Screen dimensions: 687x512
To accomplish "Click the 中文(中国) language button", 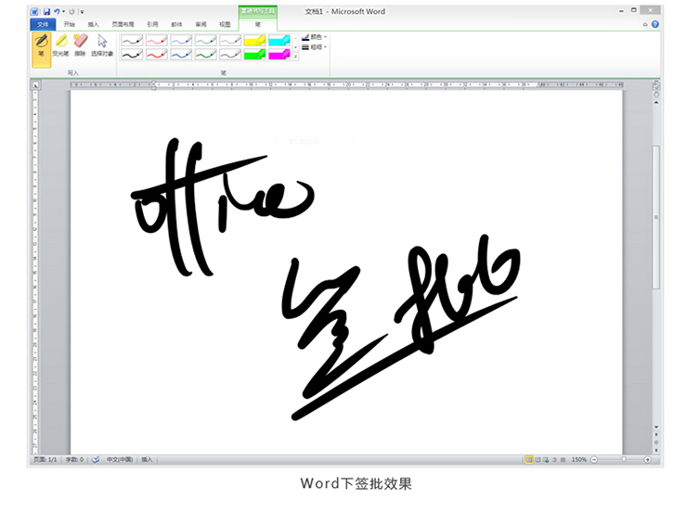I will click(119, 459).
